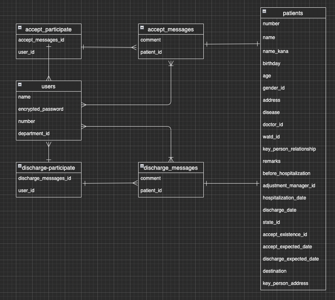
Task: Click key_person_address row in patients
Action: coord(285,283)
